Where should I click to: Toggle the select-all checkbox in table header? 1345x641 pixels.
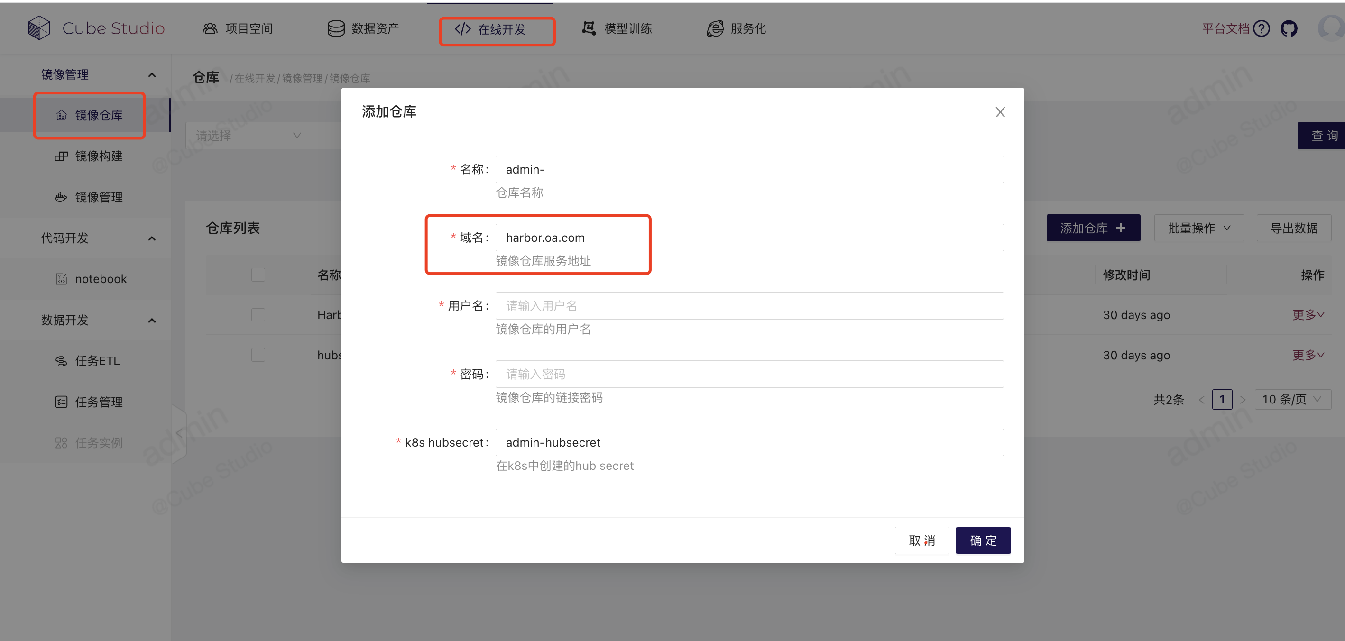(x=258, y=275)
